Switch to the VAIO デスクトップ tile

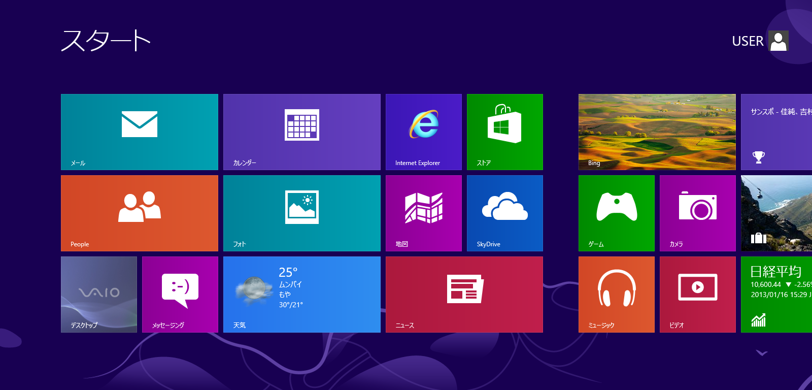[99, 295]
